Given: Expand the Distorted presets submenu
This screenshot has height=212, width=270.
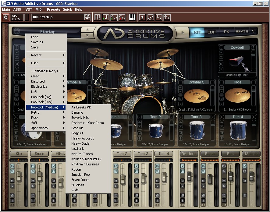Looking at the screenshot, I should tap(46, 81).
